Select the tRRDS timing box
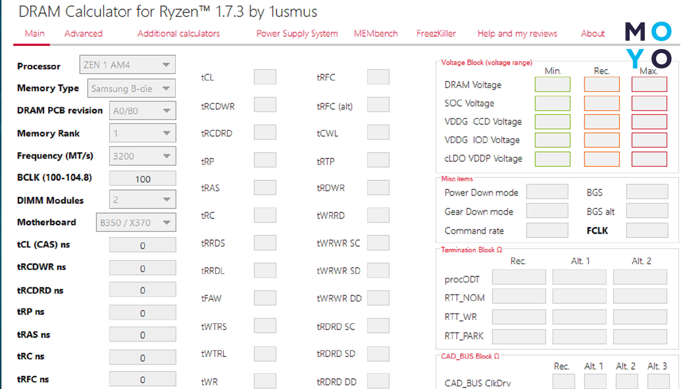Screen dimensions: 692x389 [265, 243]
